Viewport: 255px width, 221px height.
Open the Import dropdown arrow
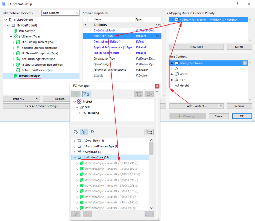tap(36, 99)
